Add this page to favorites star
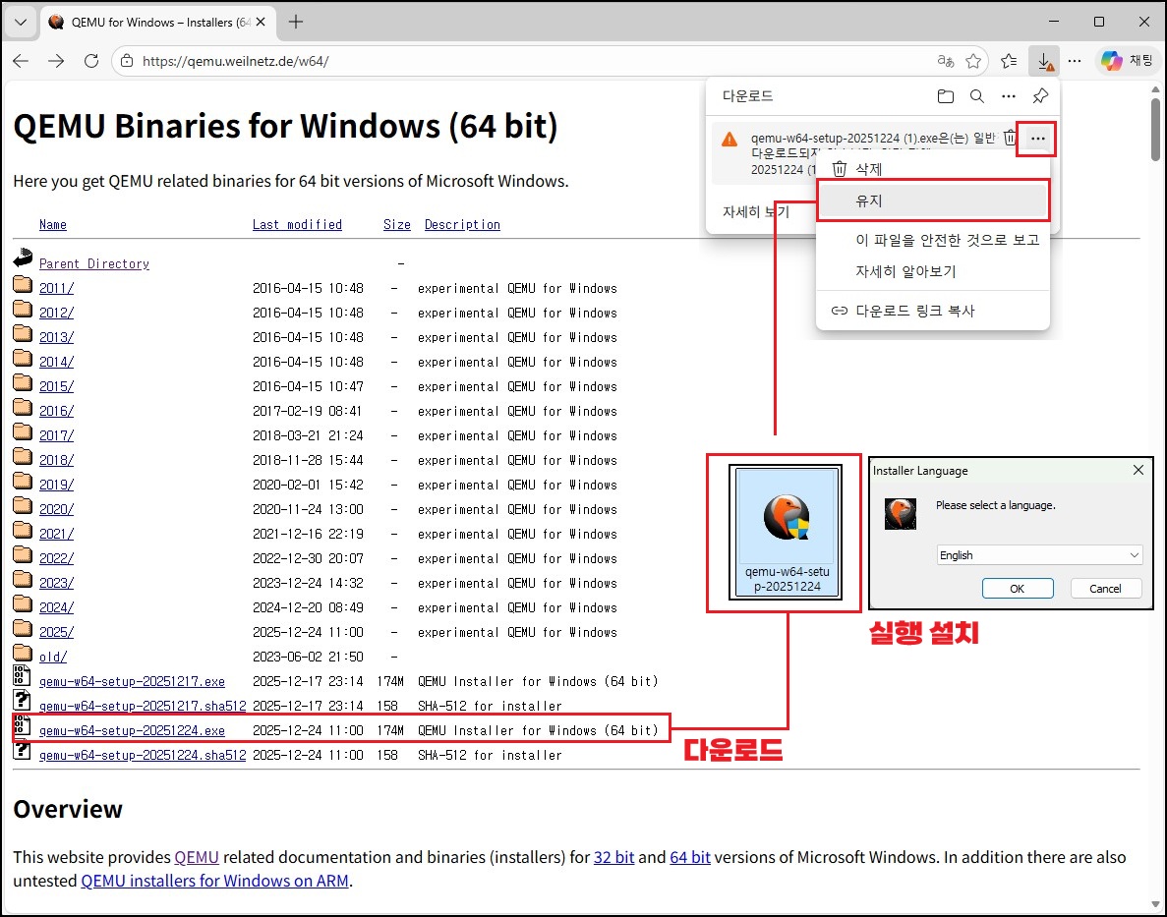The height and width of the screenshot is (917, 1167). click(973, 61)
